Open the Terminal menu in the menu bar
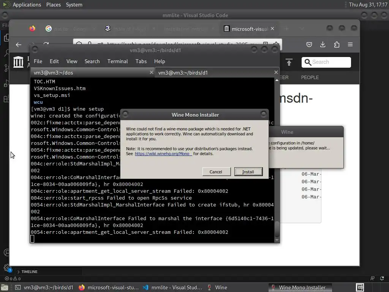Screen dimensions: 389x292 point(118,61)
